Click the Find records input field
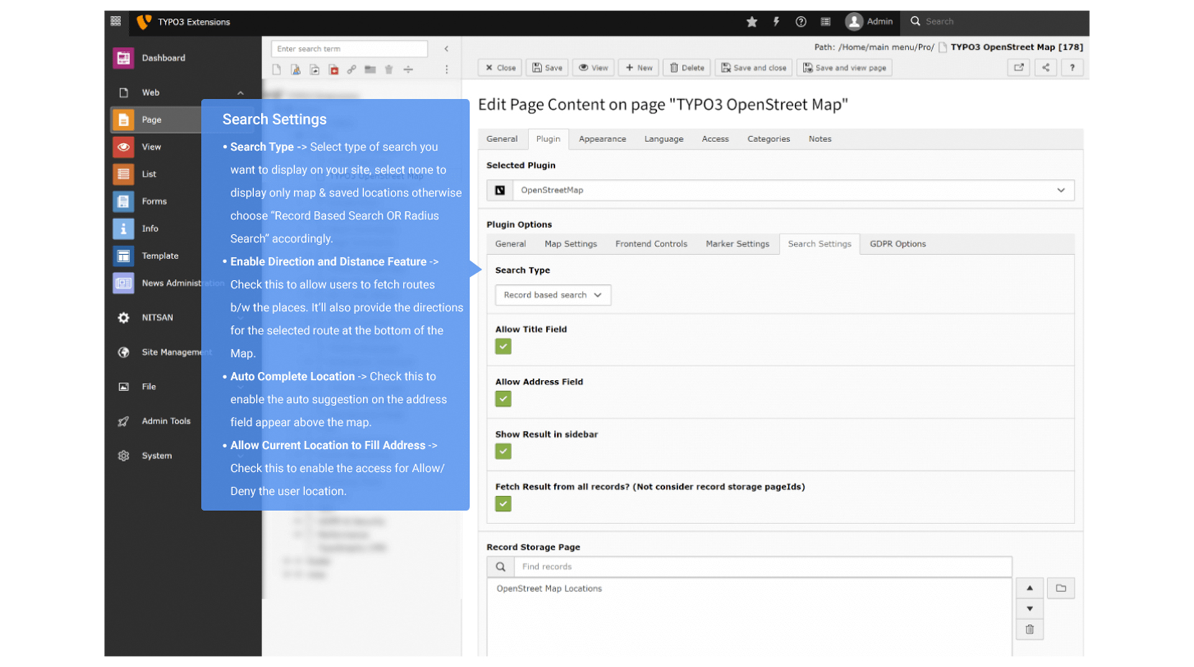 762,566
